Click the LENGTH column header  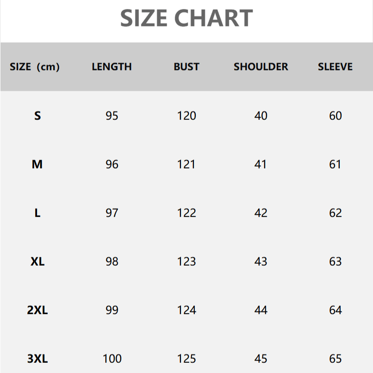pyautogui.click(x=112, y=67)
